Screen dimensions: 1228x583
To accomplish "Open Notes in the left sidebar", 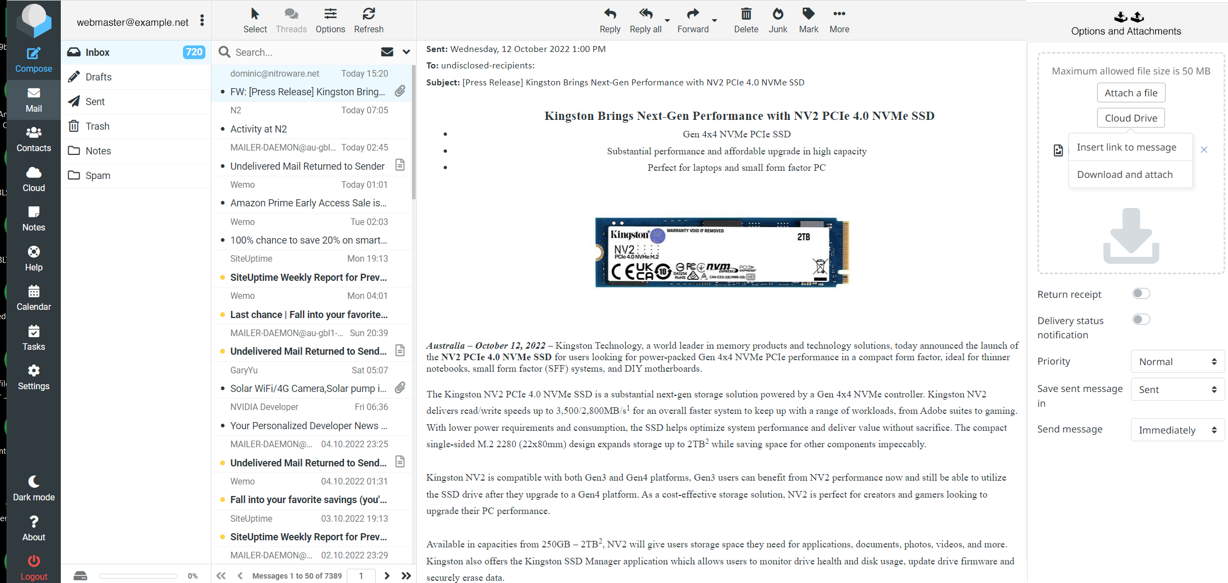I will 33,219.
